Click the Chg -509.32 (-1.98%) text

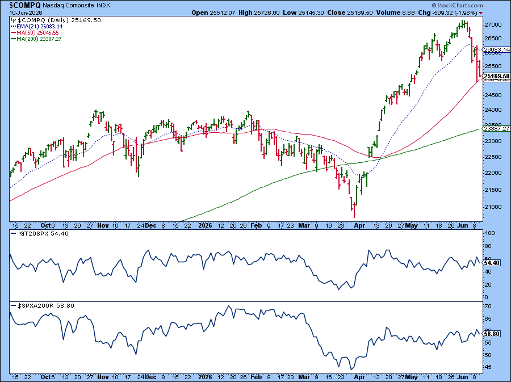click(448, 12)
